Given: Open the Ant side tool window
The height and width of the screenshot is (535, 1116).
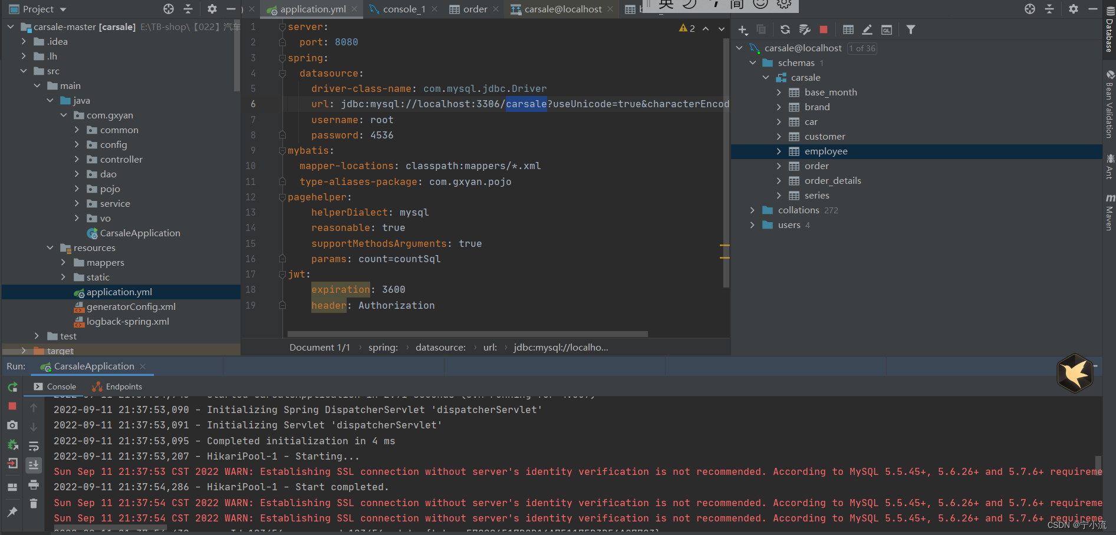Looking at the screenshot, I should 1110,166.
